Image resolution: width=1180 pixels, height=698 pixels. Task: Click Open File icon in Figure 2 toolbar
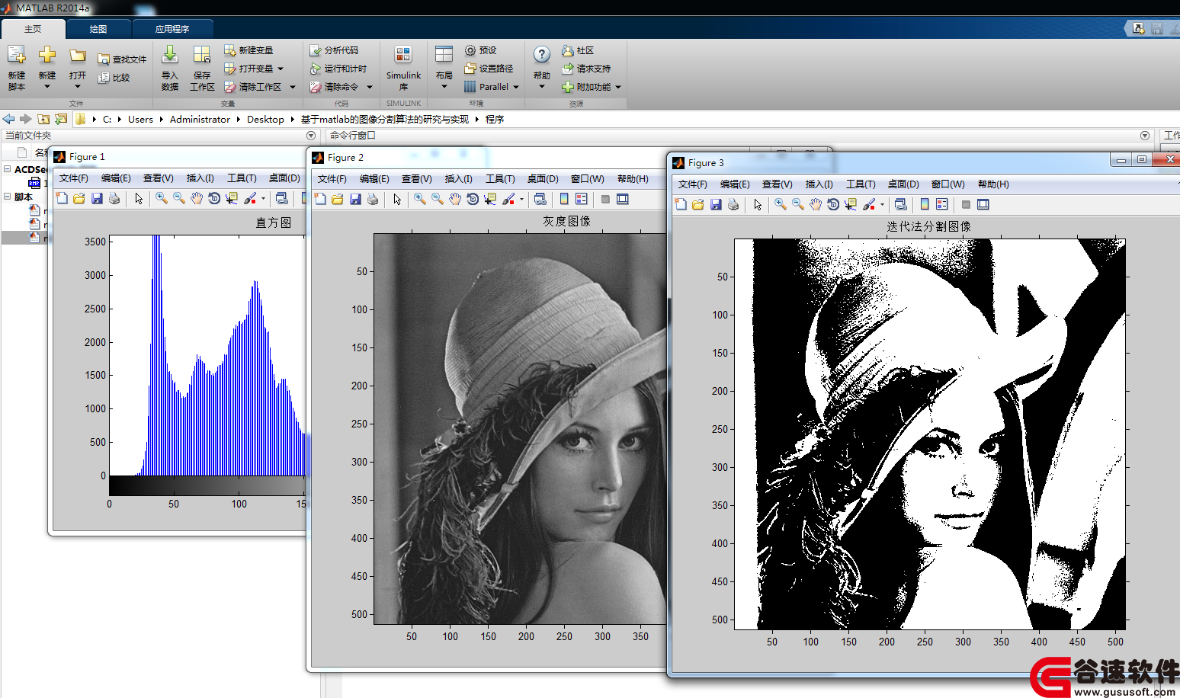337,199
